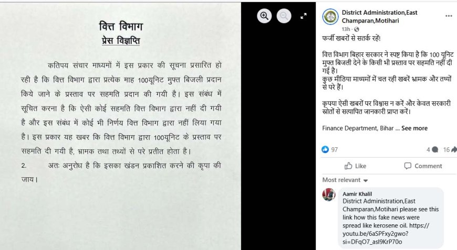Viewport: 457px width, 250px height.
Task: Zoom in on the press release photo
Action: (x=264, y=16)
